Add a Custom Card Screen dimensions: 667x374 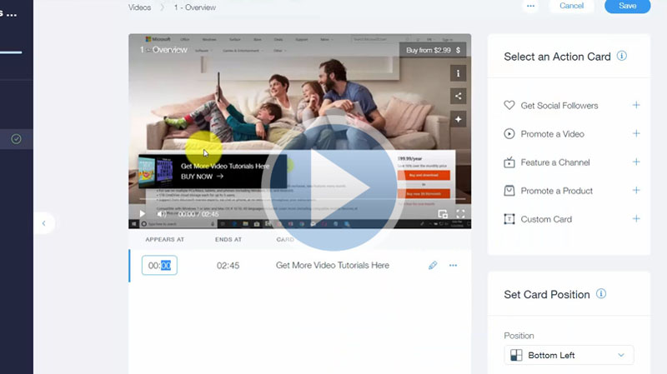coord(636,219)
